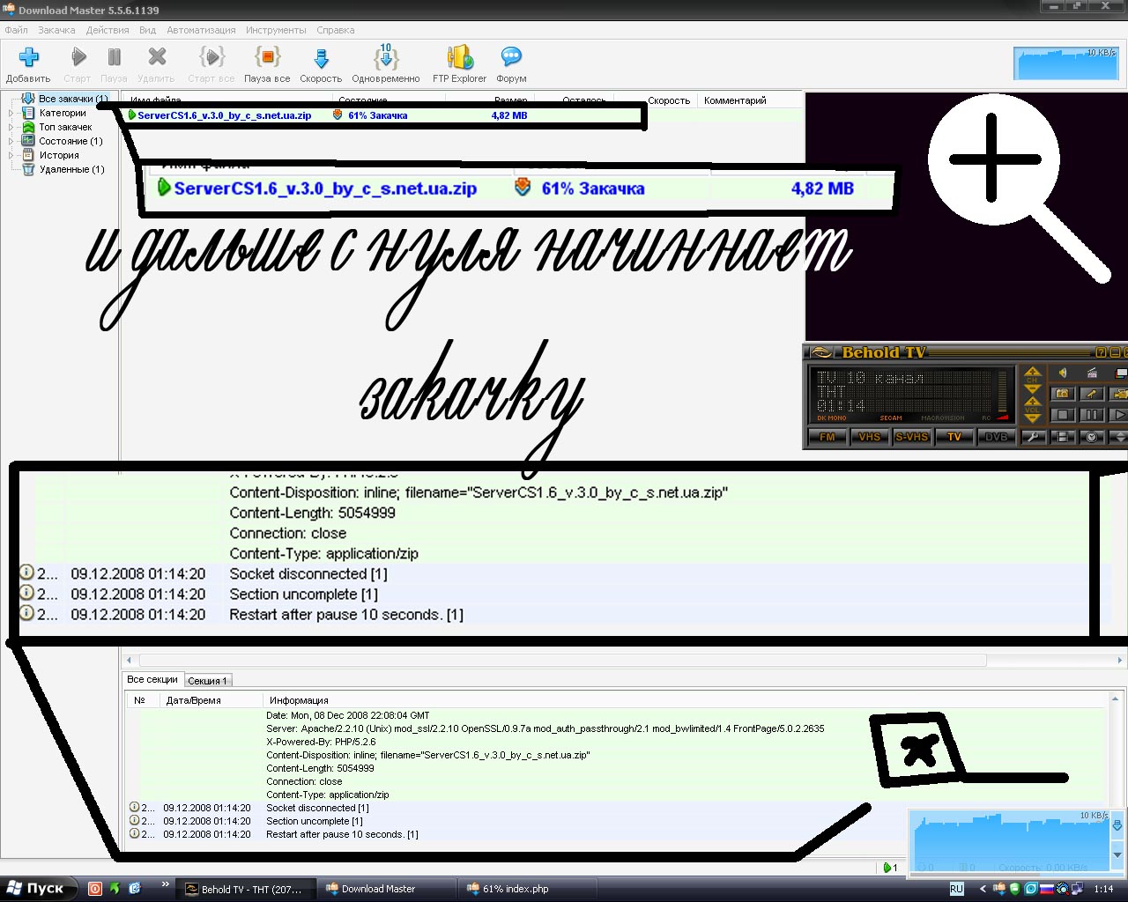The image size is (1128, 902).
Task: Click the Удалить toolbar icon
Action: click(x=157, y=57)
